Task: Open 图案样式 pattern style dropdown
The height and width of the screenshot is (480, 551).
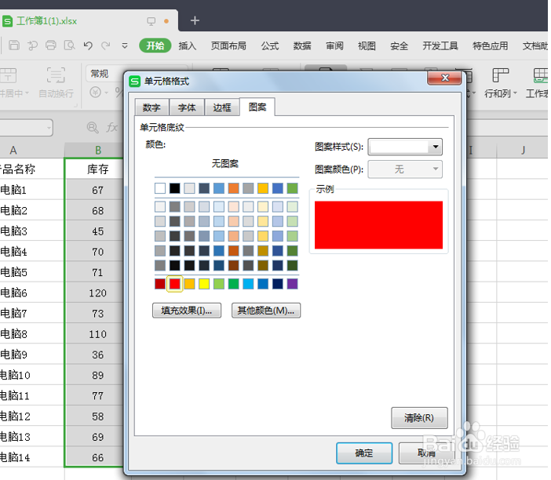Action: tap(405, 147)
